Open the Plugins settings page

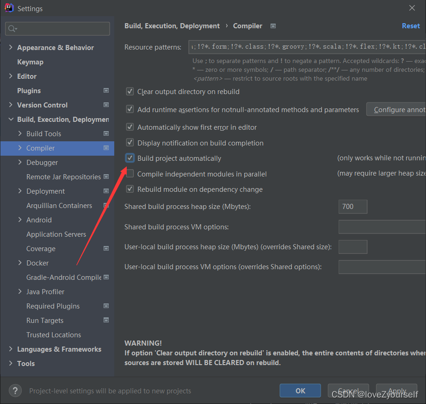tap(29, 91)
